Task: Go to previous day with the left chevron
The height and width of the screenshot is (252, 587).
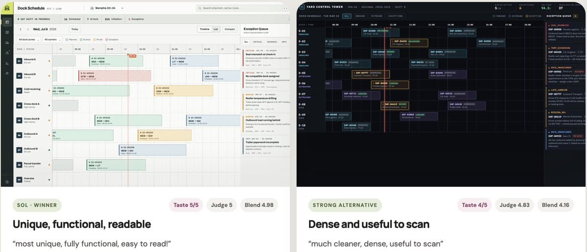Action: pyautogui.click(x=21, y=29)
